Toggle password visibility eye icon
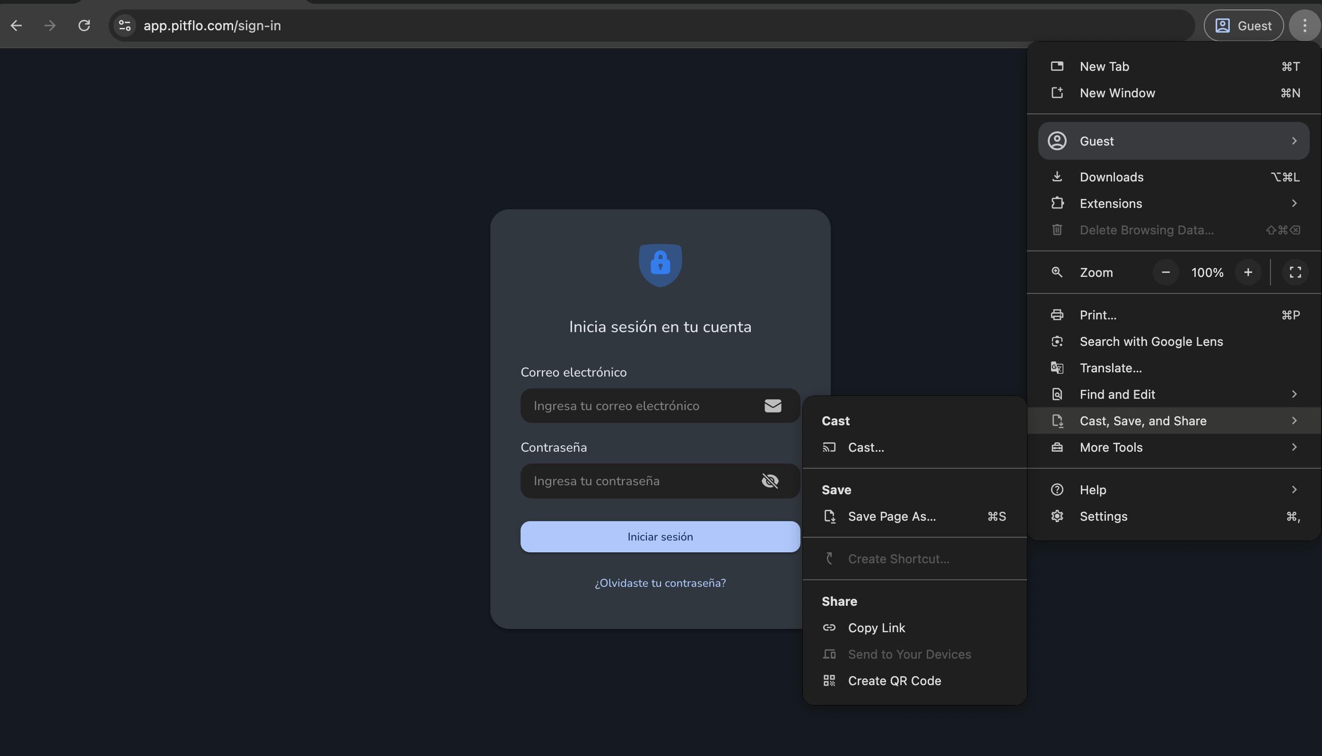Screen dimensions: 1322x756 coord(770,481)
